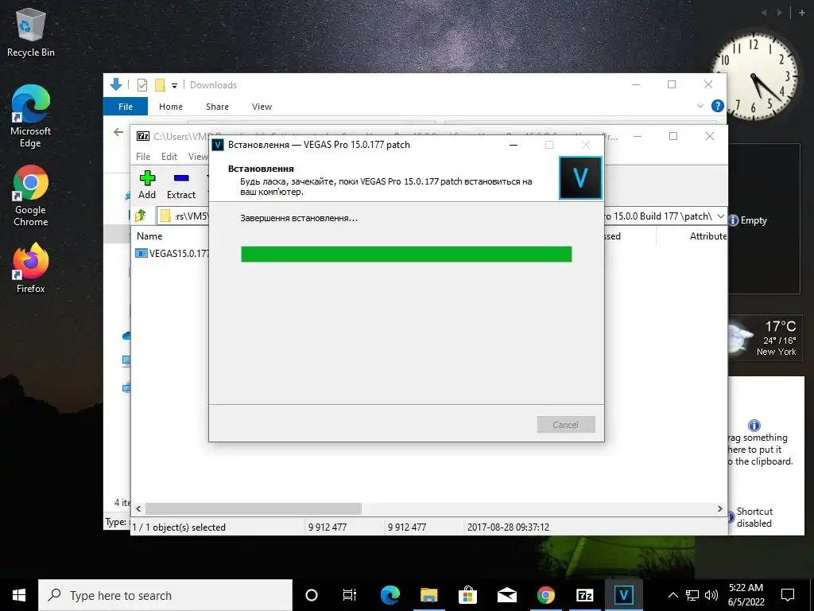Click the Windows Start button
The image size is (814, 611).
(x=19, y=595)
